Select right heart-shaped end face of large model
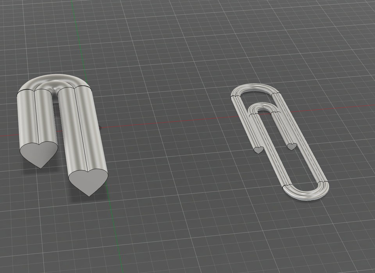The width and height of the screenshot is (375, 273). coord(88,180)
